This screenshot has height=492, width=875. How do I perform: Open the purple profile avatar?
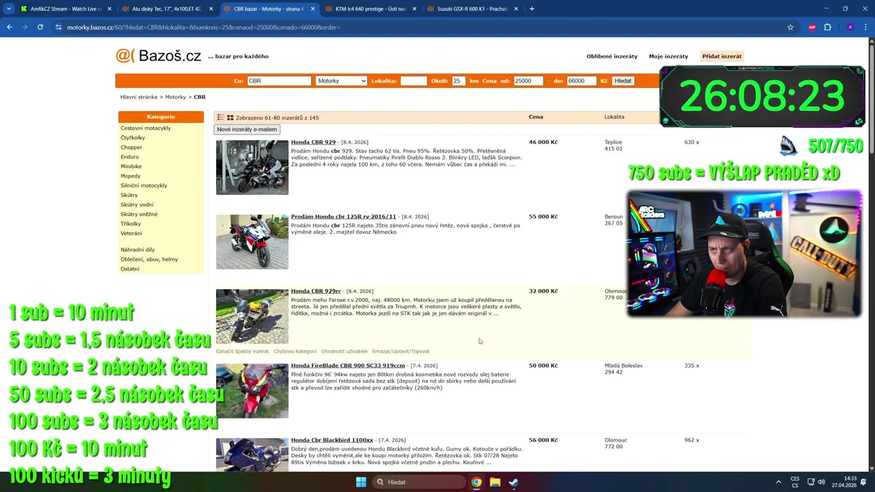[850, 27]
